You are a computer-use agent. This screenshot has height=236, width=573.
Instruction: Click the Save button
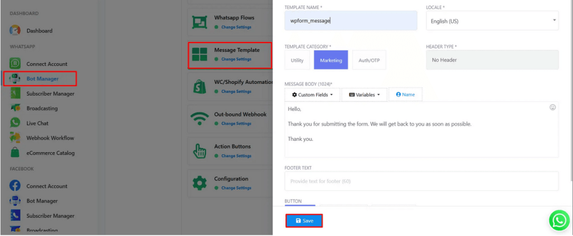304,221
